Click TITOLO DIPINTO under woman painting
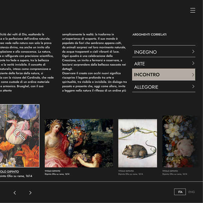This screenshot has height=203, width=203. pyautogui.click(x=52, y=171)
